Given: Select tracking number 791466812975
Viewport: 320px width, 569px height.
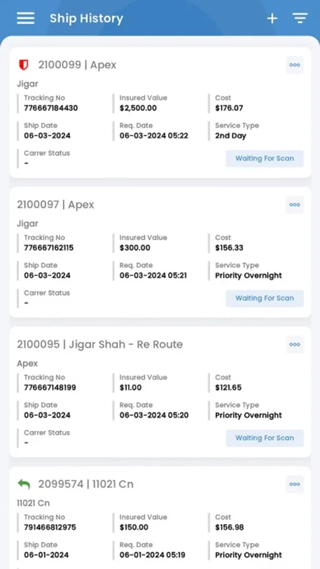Looking at the screenshot, I should pos(50,527).
